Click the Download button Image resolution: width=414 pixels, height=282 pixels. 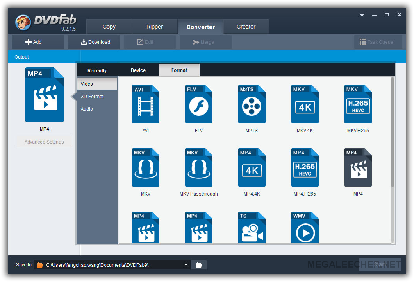click(94, 42)
